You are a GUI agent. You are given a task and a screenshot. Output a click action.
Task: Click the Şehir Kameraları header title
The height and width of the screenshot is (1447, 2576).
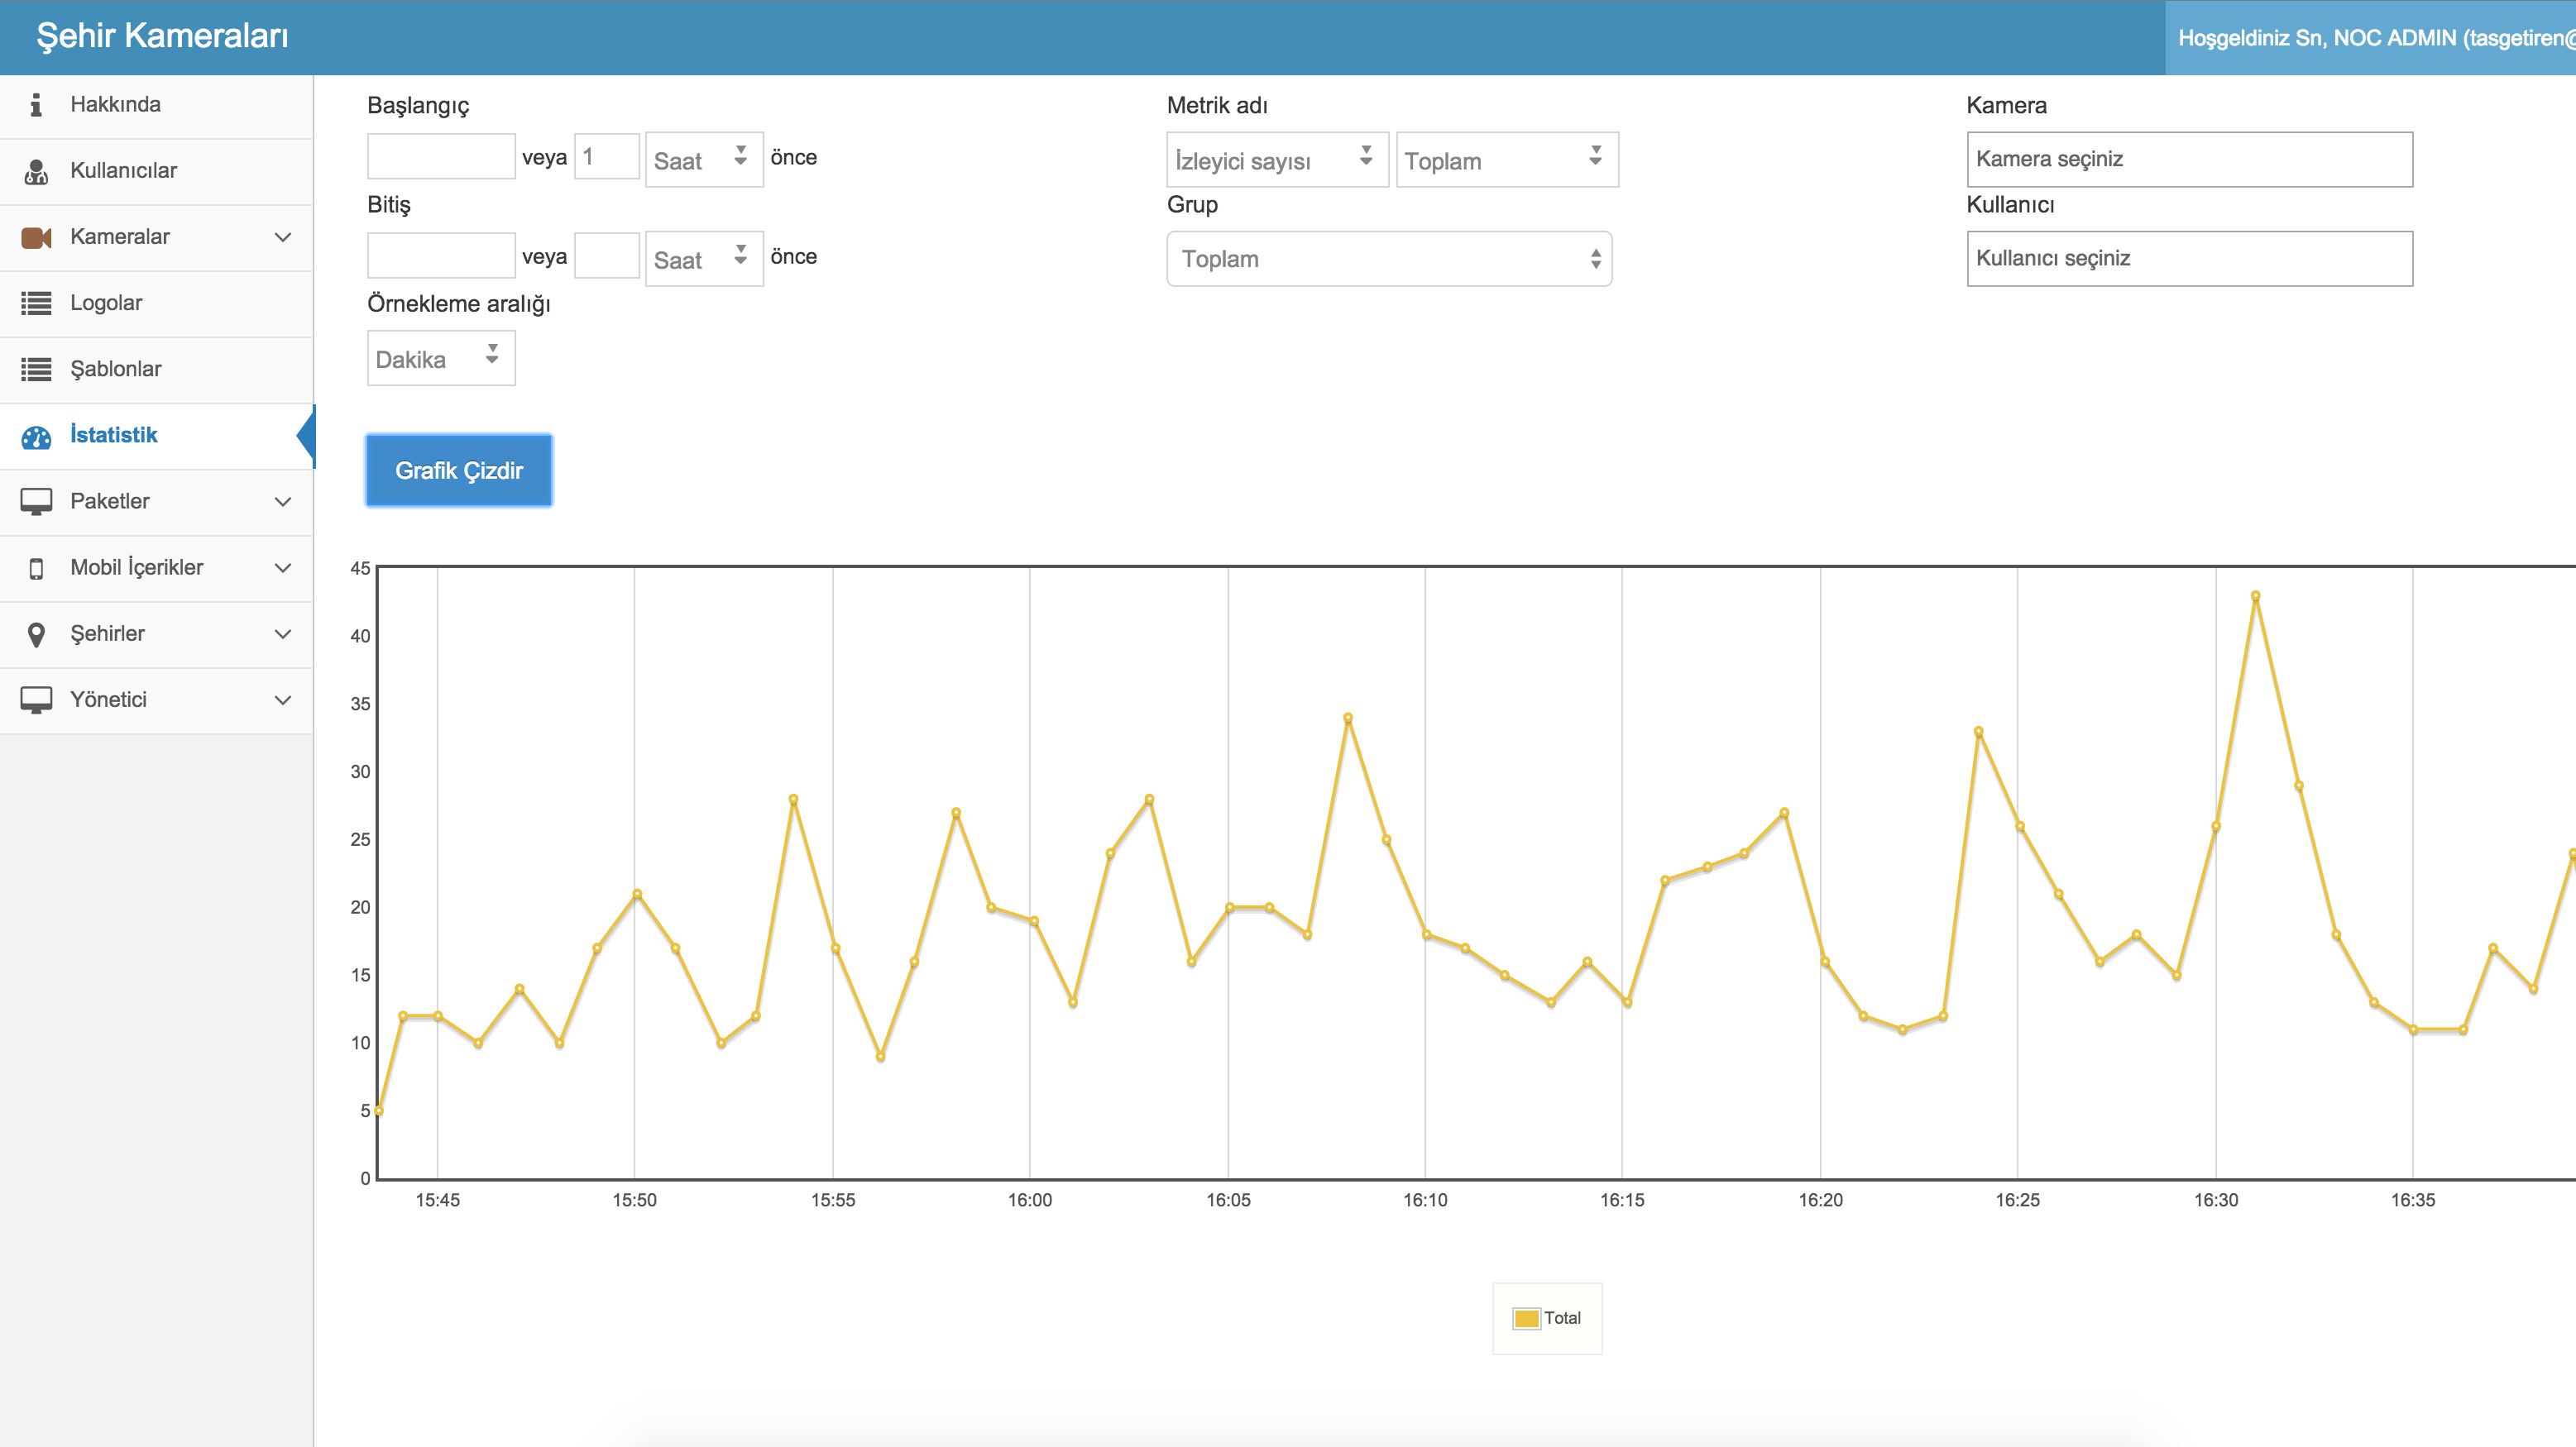(162, 36)
